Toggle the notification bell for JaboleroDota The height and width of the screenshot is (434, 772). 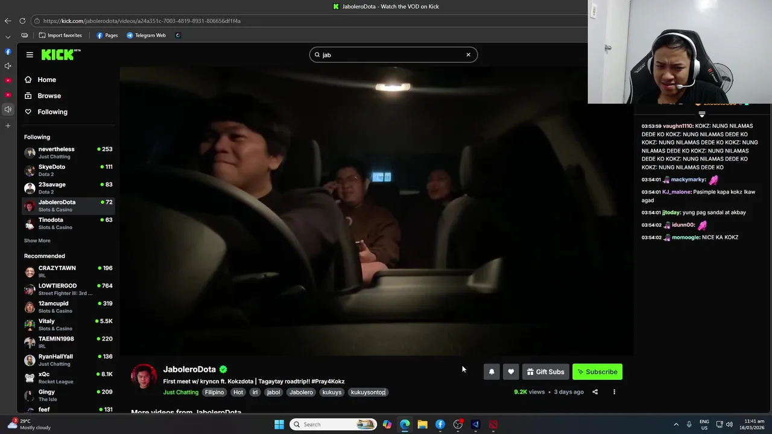492,372
